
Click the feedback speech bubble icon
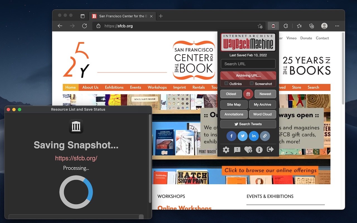pos(237,150)
